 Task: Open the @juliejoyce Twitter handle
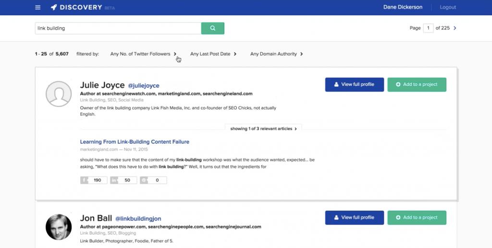(x=144, y=85)
